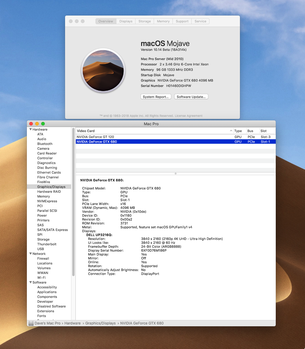Open the License Agreement link
This screenshot has width=305, height=349.
click(189, 116)
